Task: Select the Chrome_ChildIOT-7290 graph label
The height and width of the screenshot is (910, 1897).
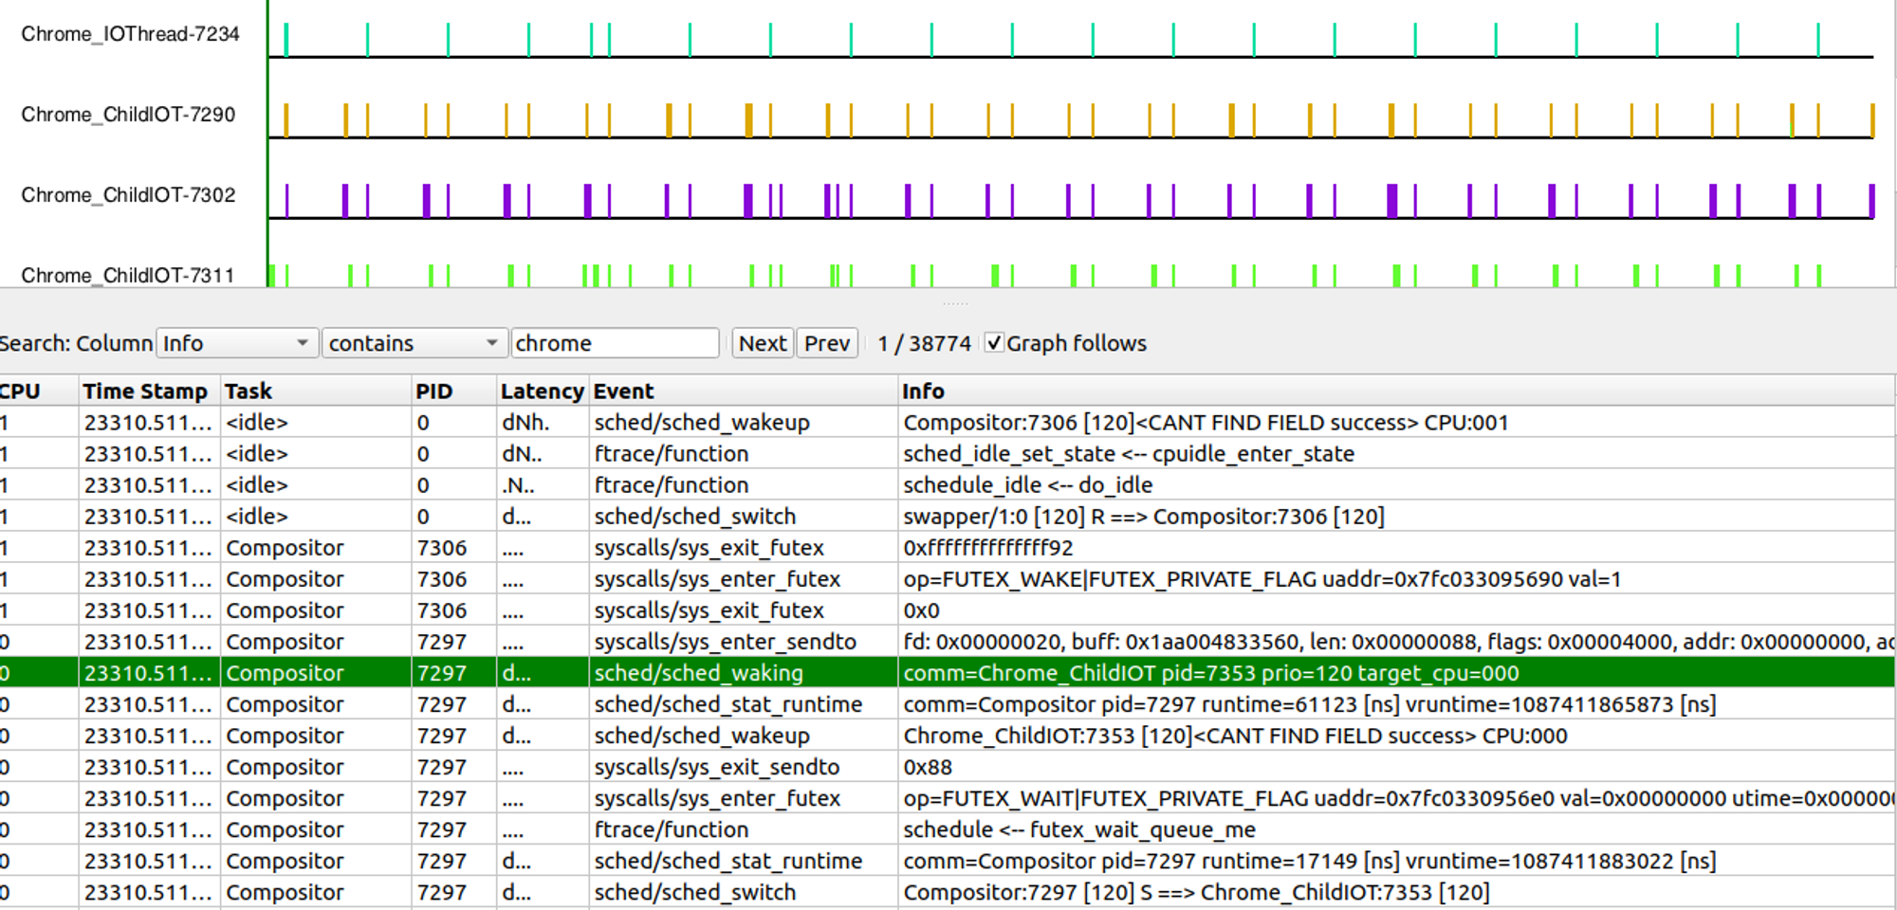Action: pos(128,115)
